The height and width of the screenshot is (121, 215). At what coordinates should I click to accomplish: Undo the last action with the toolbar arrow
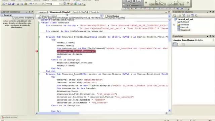[x=31, y=4]
